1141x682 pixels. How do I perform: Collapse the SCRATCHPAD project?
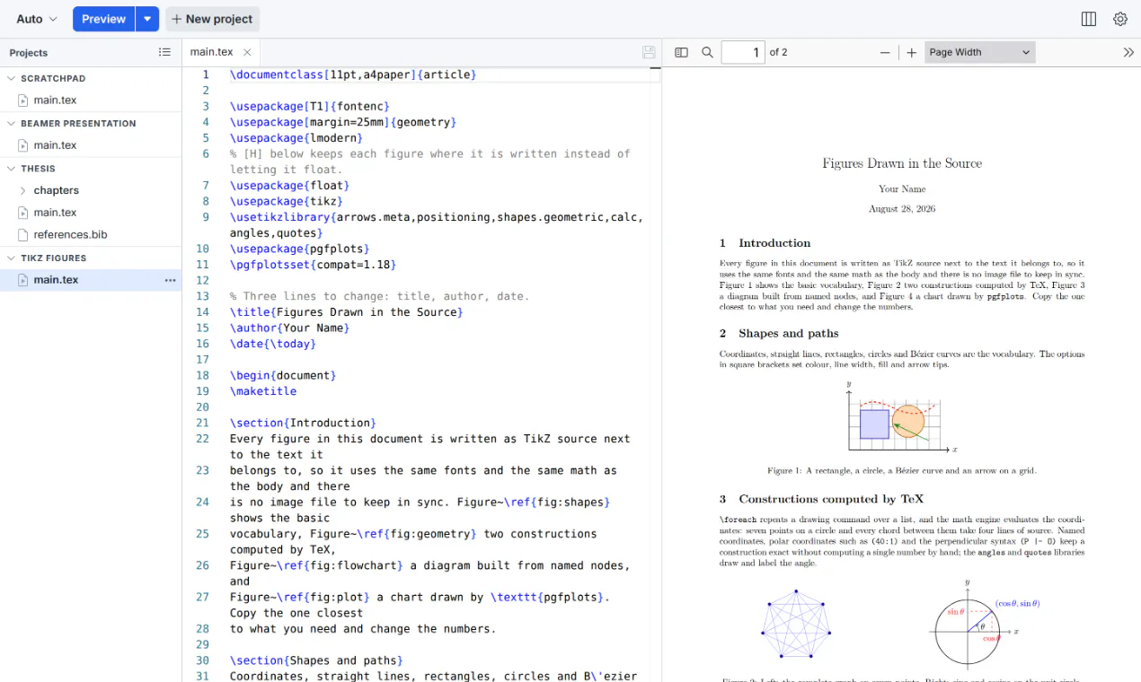tap(12, 78)
